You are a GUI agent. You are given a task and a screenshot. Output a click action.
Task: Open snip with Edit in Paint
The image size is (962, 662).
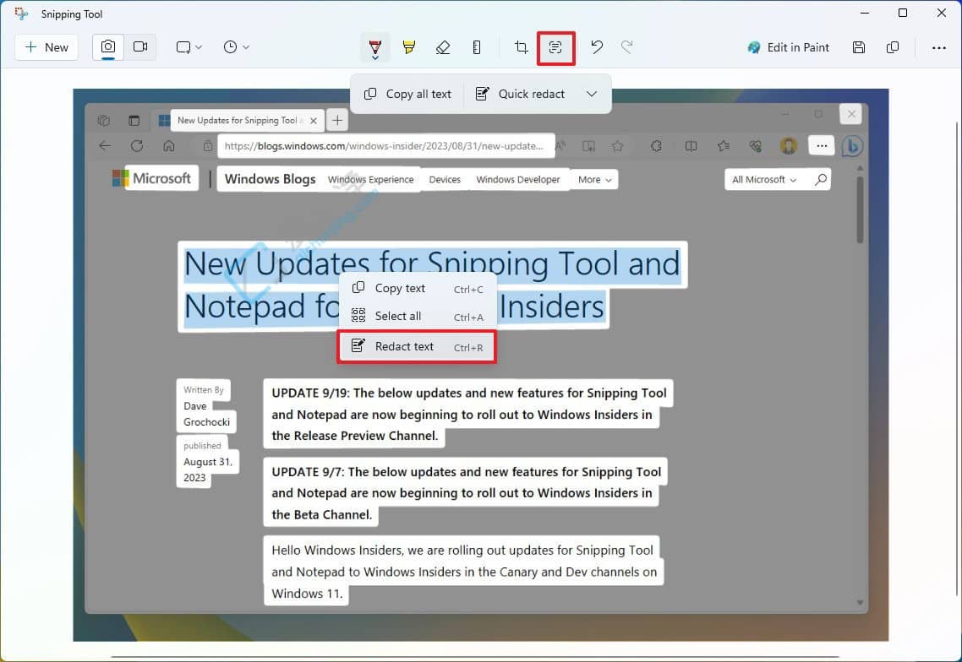(x=789, y=47)
